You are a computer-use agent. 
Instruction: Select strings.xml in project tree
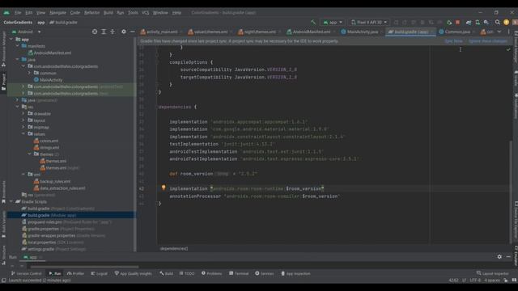pyautogui.click(x=46, y=147)
